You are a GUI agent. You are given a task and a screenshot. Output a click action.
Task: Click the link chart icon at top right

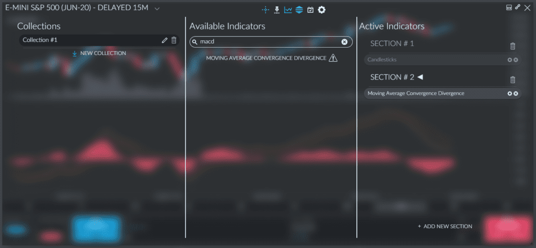518,7
